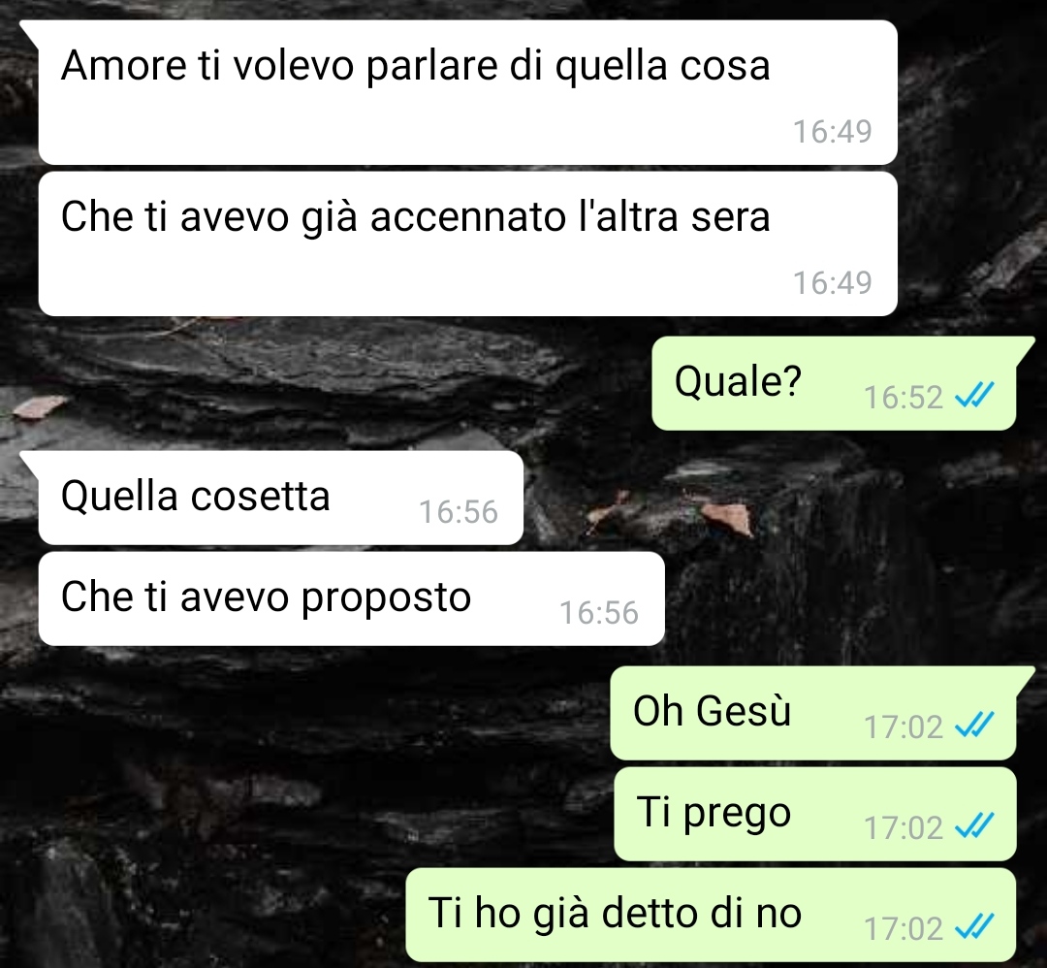The width and height of the screenshot is (1047, 968).
Task: Tap the green "Quale?" message bubble
Action: (x=834, y=383)
